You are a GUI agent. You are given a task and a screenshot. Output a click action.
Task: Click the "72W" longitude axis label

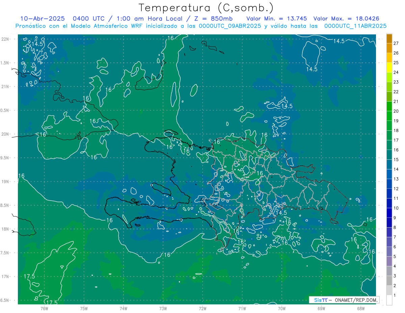tap(202, 309)
